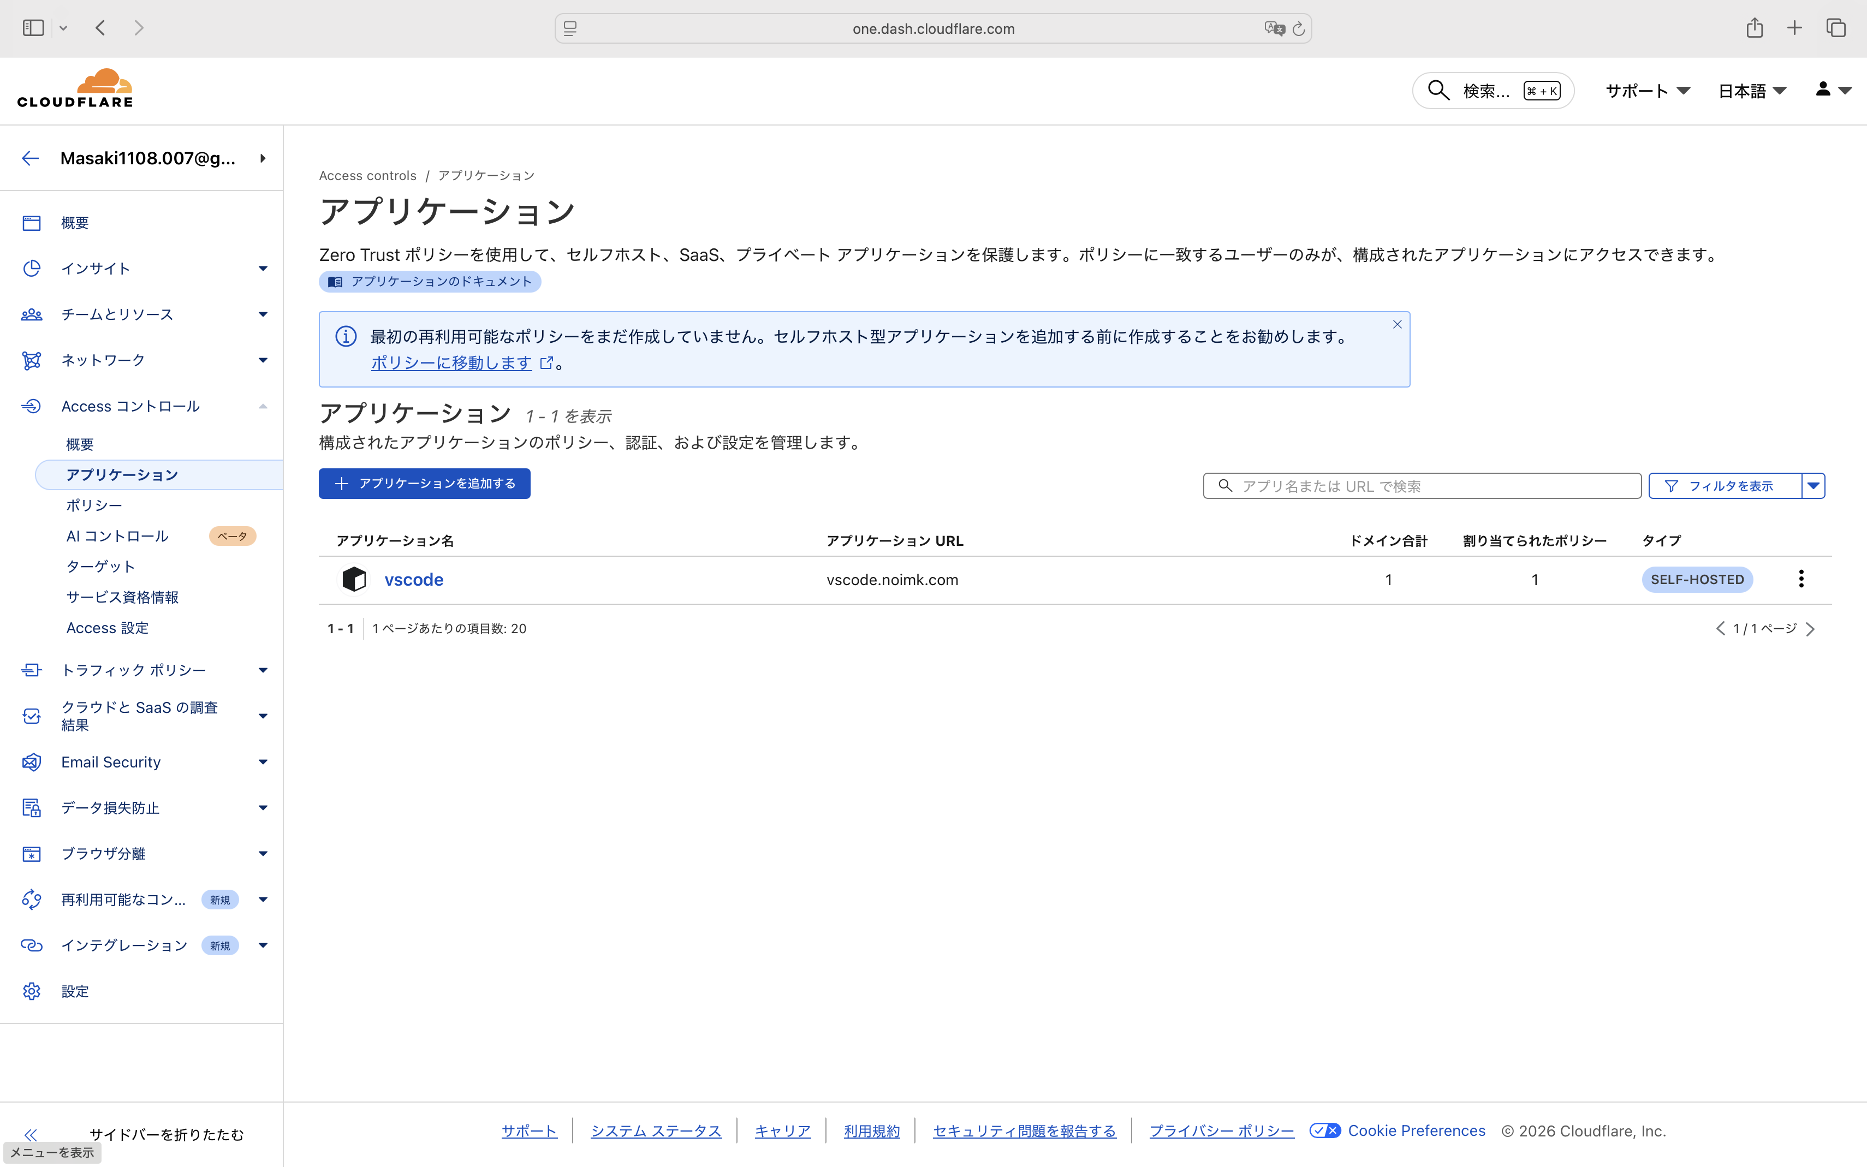
Task: Open the search with the magnifier icon
Action: (x=1438, y=90)
